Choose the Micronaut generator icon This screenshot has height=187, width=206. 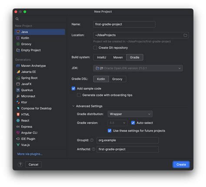pyautogui.click(x=18, y=96)
